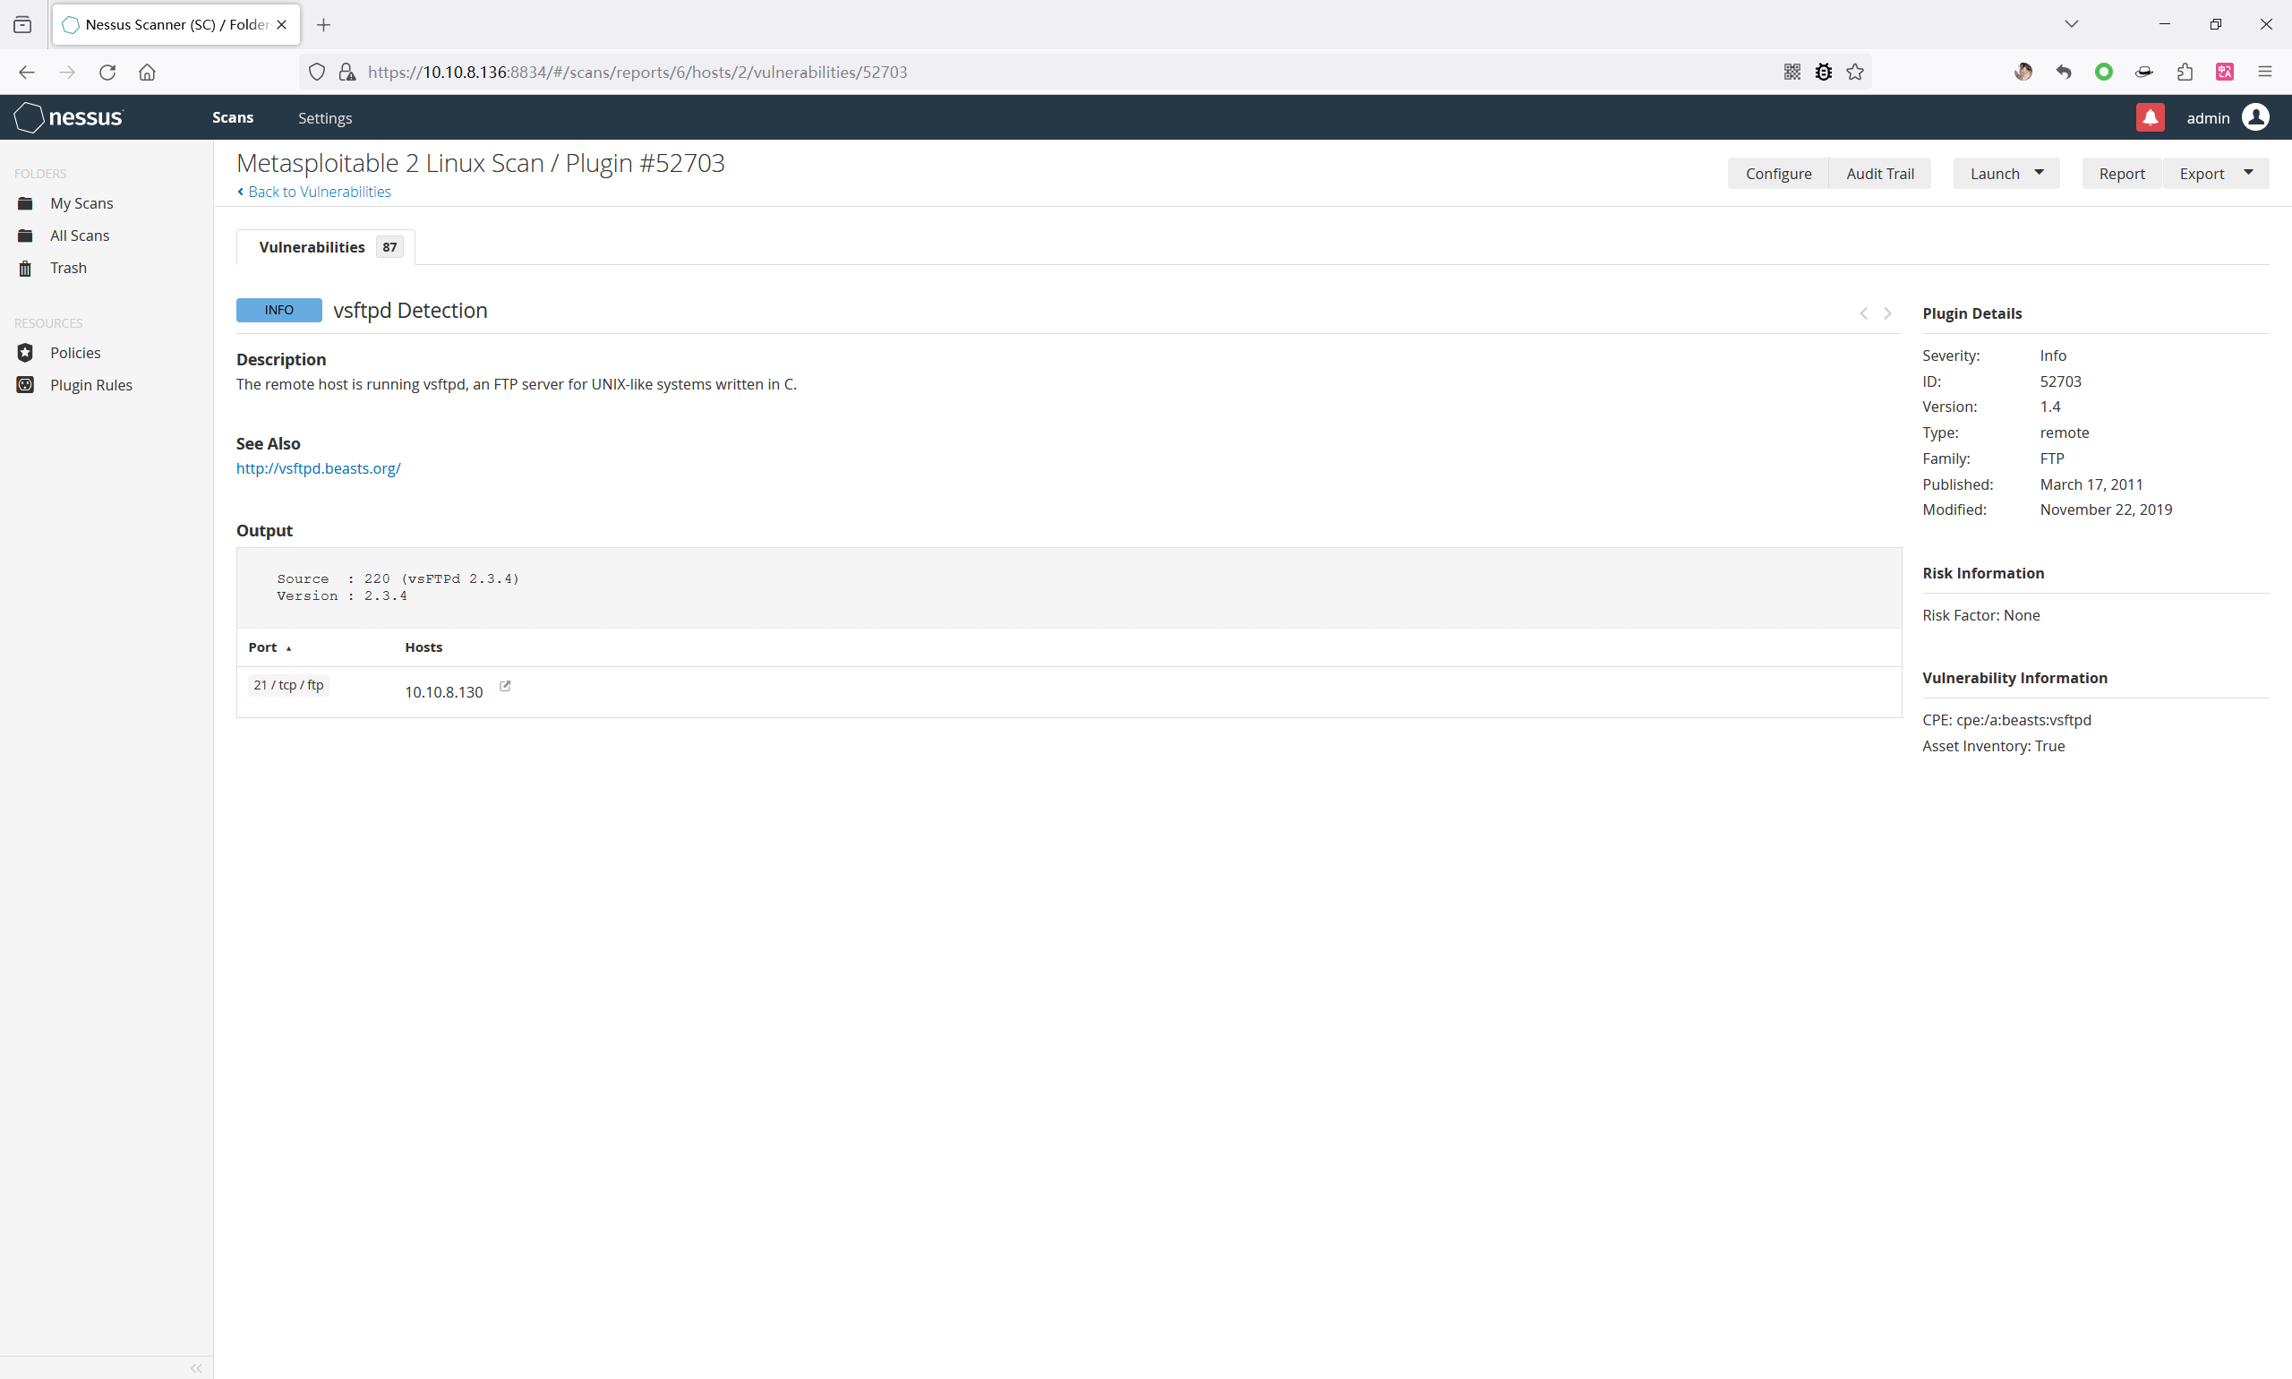
Task: Open the Trash folder
Action: (x=69, y=268)
